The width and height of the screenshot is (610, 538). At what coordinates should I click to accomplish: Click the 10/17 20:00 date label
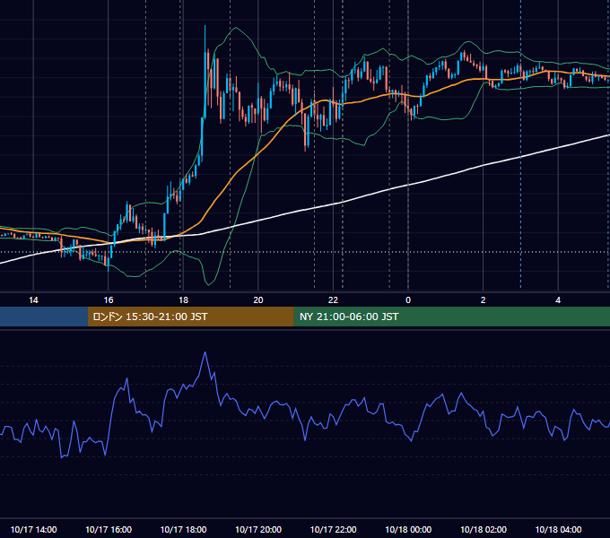[x=258, y=529]
